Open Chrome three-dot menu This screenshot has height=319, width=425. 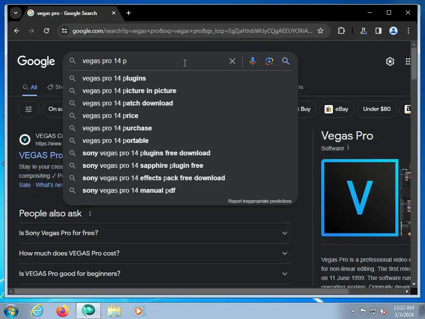click(408, 31)
